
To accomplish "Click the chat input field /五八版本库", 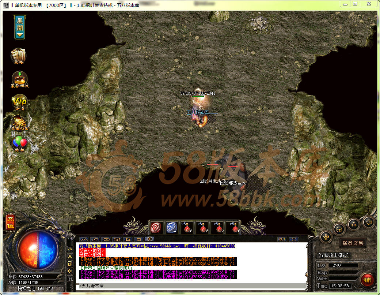I will coord(192,286).
